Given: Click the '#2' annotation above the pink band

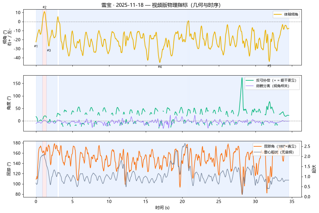Looking at the screenshot, I should pyautogui.click(x=45, y=7).
